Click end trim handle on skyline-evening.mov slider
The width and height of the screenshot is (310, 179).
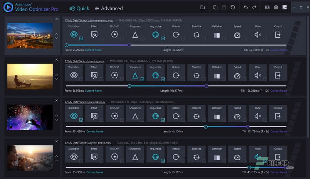(129, 45)
